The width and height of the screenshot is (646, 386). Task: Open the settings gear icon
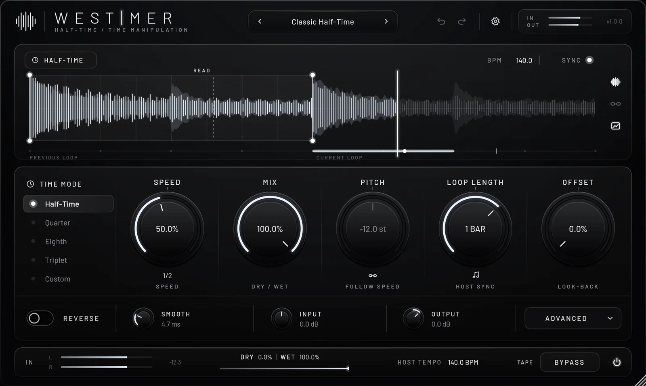(x=495, y=21)
